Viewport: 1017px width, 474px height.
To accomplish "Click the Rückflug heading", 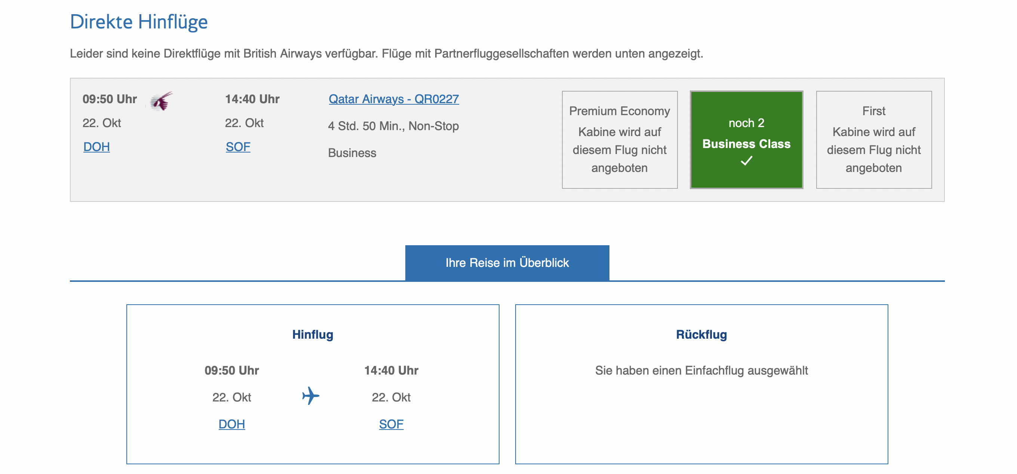I will point(701,335).
